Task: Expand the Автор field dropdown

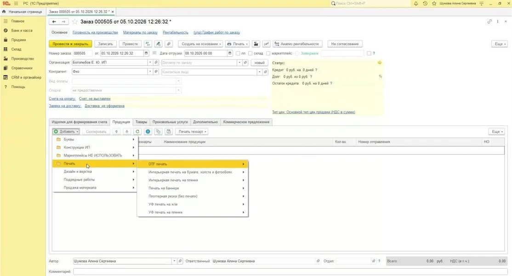Action: (174, 261)
